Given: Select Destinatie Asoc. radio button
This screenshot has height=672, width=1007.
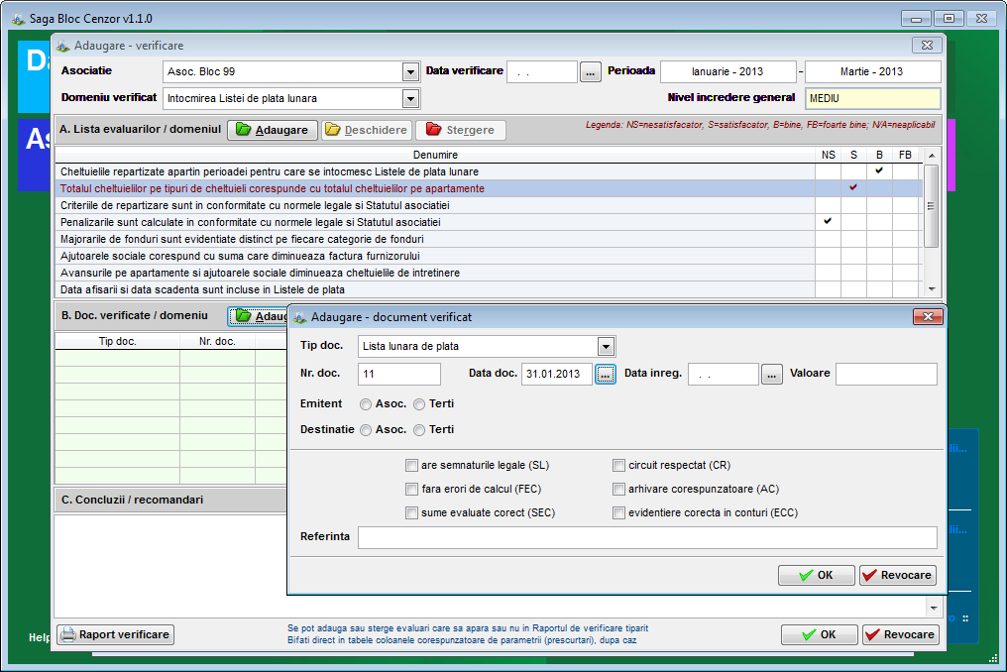Looking at the screenshot, I should [366, 430].
